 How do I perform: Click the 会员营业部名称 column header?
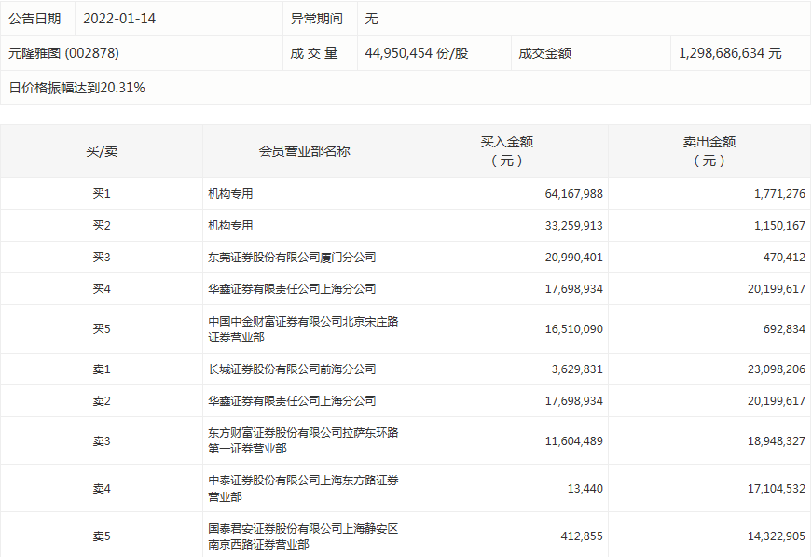[x=305, y=151]
